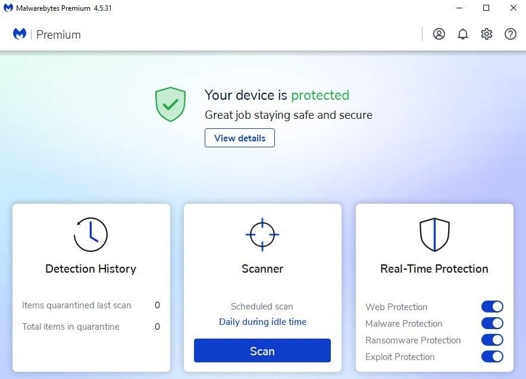
Task: Disable the Web Protection toggle
Action: coord(492,307)
